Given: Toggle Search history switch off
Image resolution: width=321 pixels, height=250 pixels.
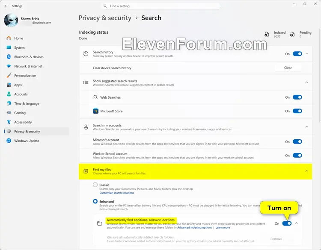Looking at the screenshot, I should tap(297, 54).
